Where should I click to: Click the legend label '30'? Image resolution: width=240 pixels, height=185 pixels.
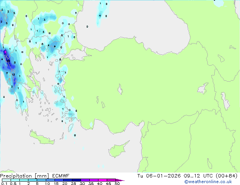tap(82, 183)
